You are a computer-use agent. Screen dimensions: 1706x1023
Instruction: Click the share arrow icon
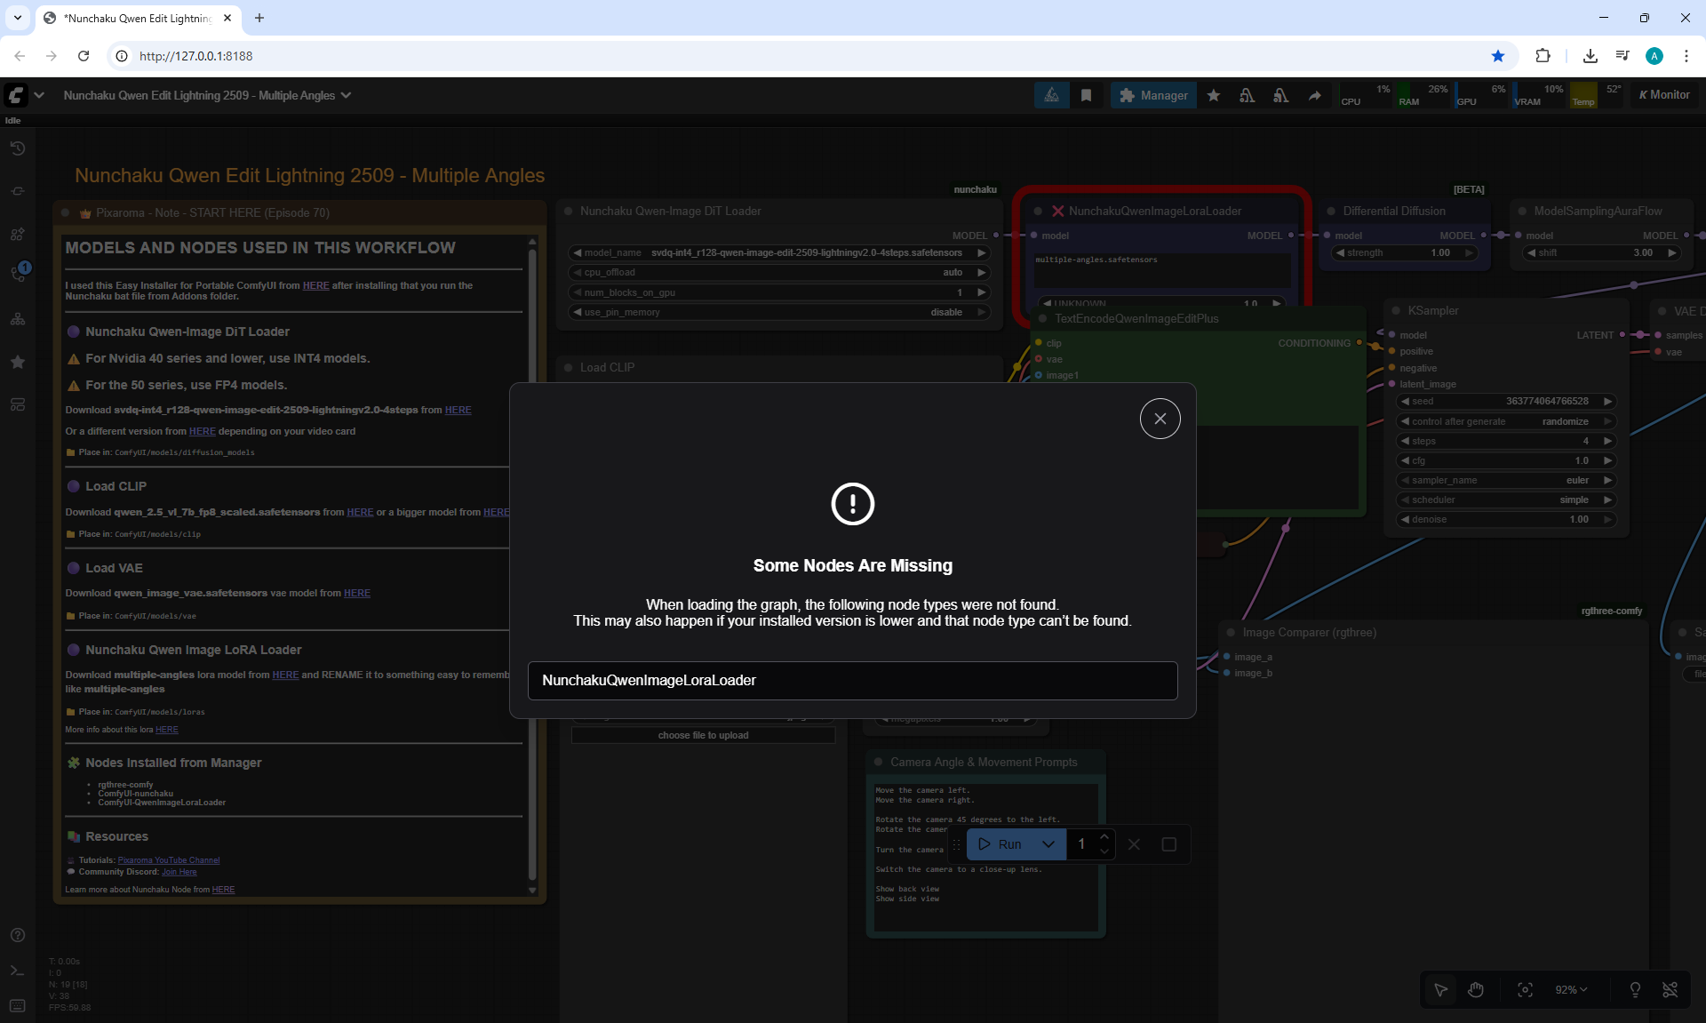[1314, 95]
